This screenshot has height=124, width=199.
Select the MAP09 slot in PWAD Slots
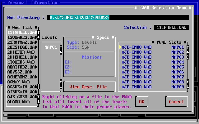click(x=153, y=87)
